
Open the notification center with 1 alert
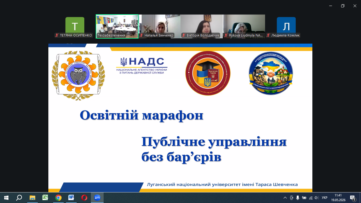(x=353, y=198)
